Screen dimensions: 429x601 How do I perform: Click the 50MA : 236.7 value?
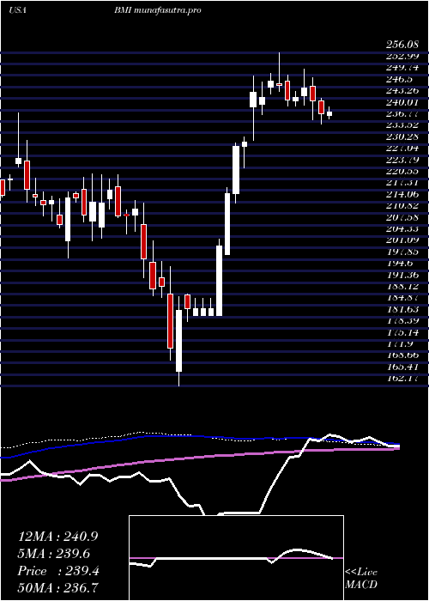click(57, 588)
